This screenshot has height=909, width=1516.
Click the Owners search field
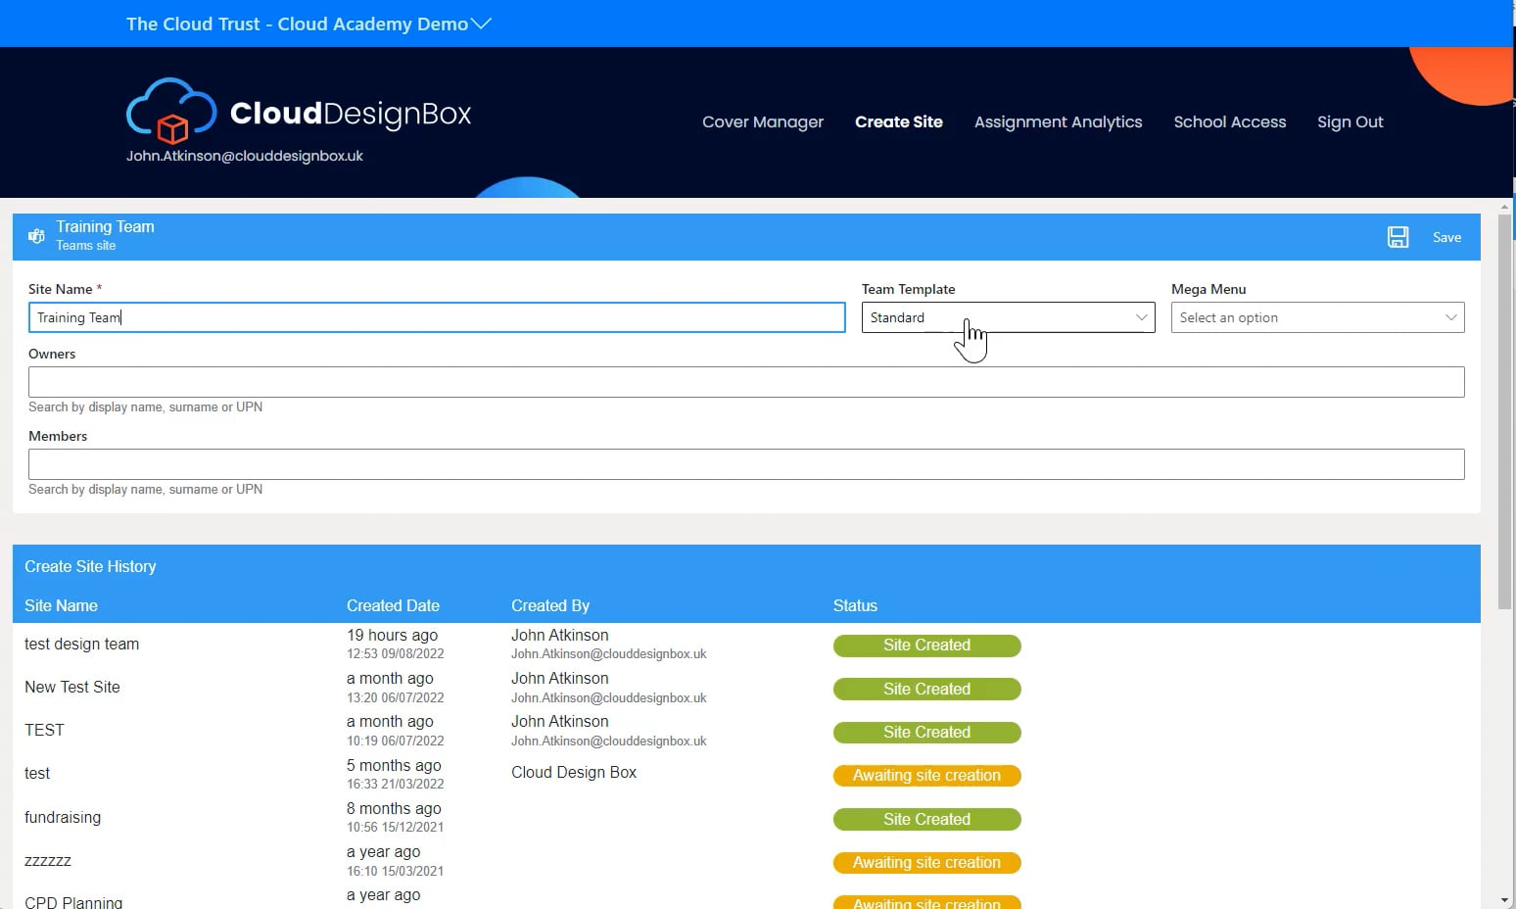(746, 382)
